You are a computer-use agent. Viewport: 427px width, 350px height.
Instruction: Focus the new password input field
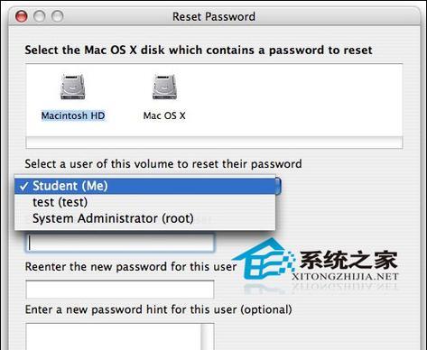pyautogui.click(x=120, y=243)
